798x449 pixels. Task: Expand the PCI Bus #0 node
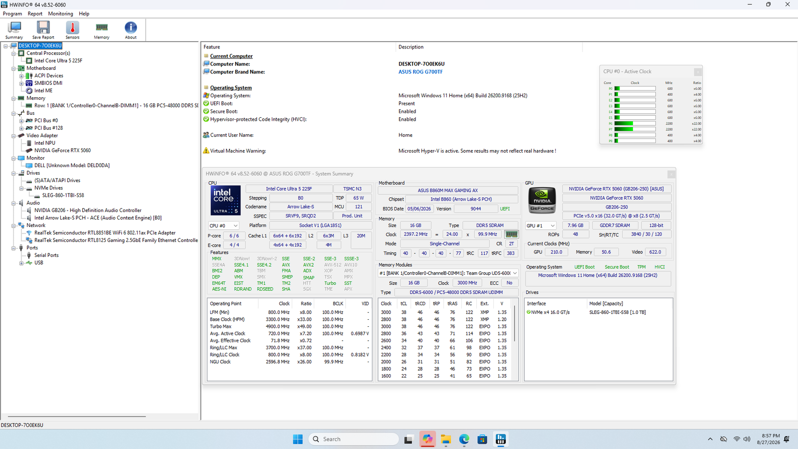(x=21, y=121)
